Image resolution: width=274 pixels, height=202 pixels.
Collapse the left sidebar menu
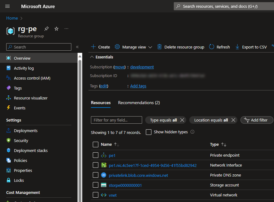point(77,47)
